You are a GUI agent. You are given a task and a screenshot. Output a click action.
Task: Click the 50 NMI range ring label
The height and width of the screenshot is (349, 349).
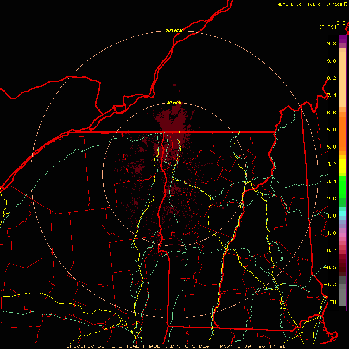click(174, 103)
